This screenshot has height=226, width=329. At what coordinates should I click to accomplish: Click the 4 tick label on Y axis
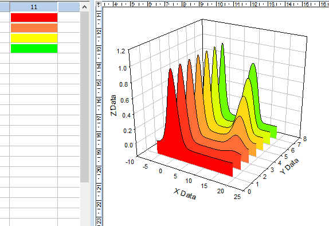[279, 163]
